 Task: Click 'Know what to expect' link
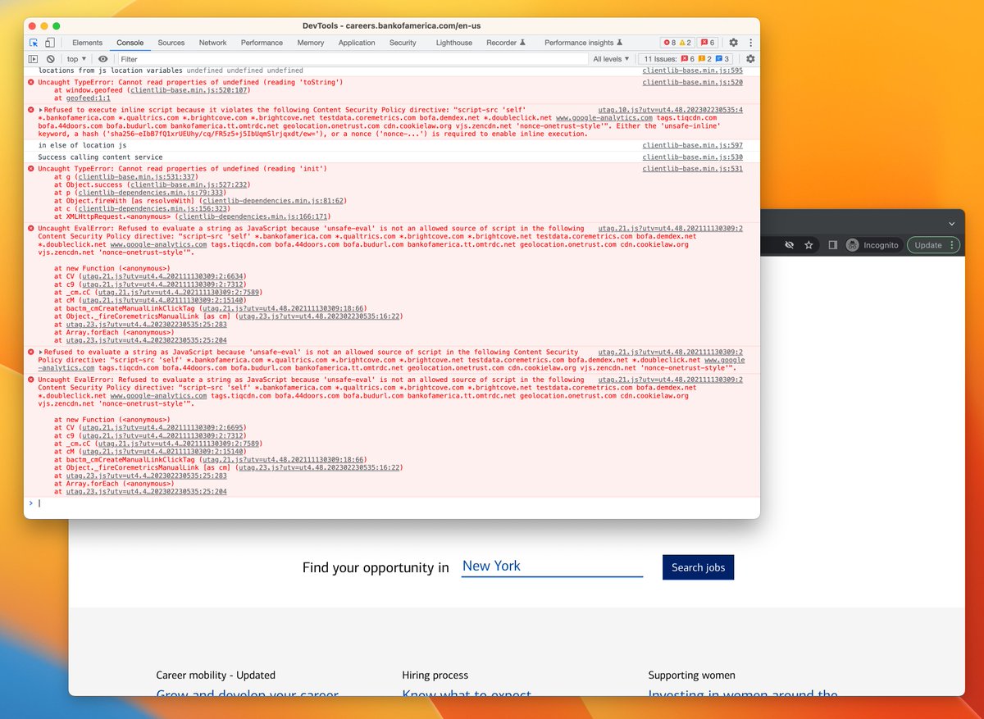pyautogui.click(x=467, y=695)
